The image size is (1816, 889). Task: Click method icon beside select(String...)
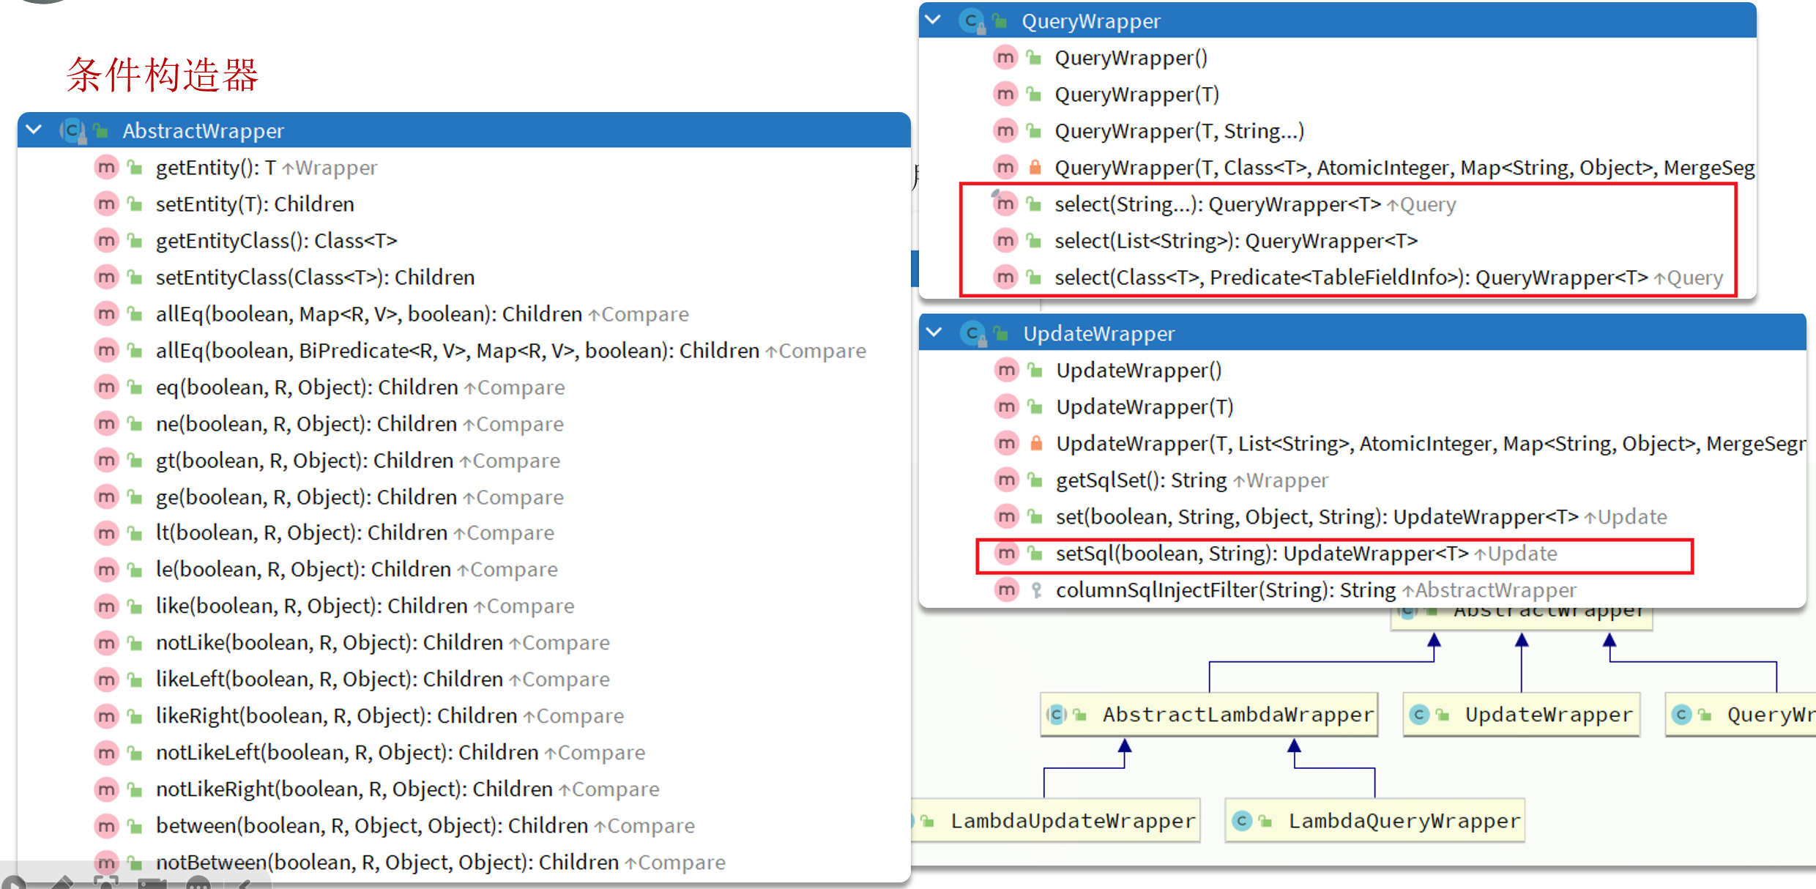point(1005,204)
